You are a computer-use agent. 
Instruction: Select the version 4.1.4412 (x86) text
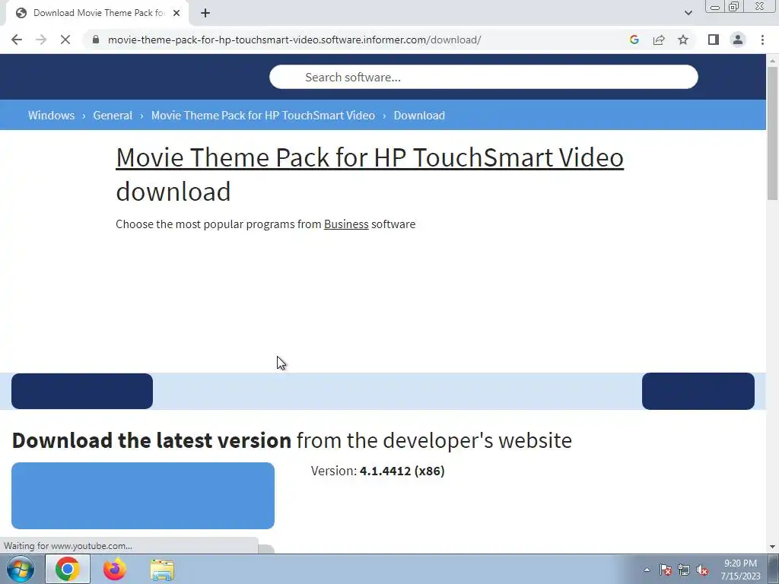pos(402,471)
